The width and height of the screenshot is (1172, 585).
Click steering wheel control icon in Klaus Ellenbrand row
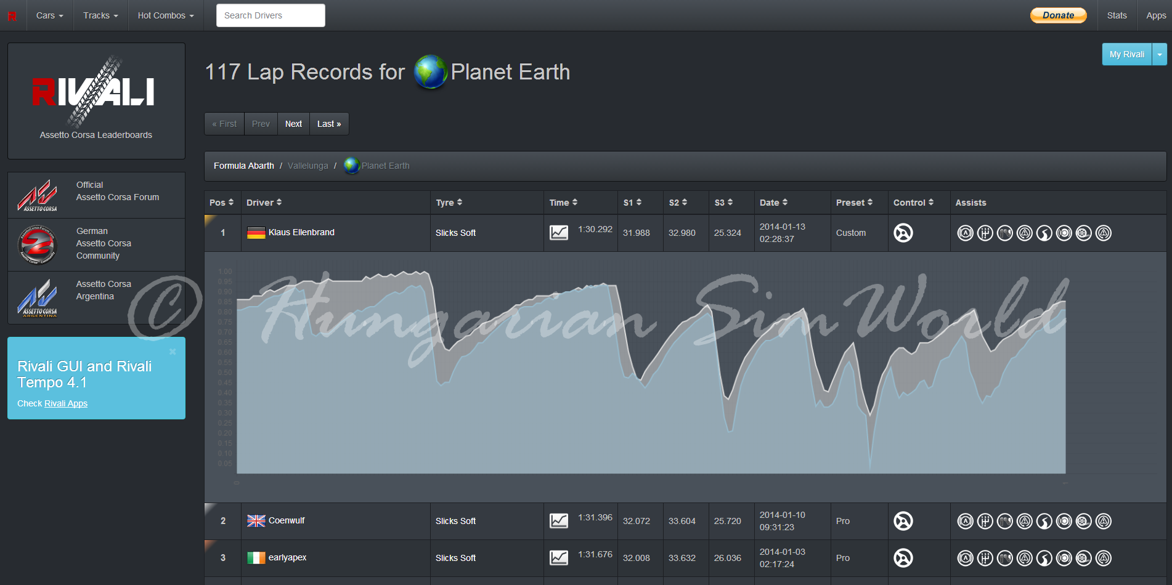click(903, 233)
